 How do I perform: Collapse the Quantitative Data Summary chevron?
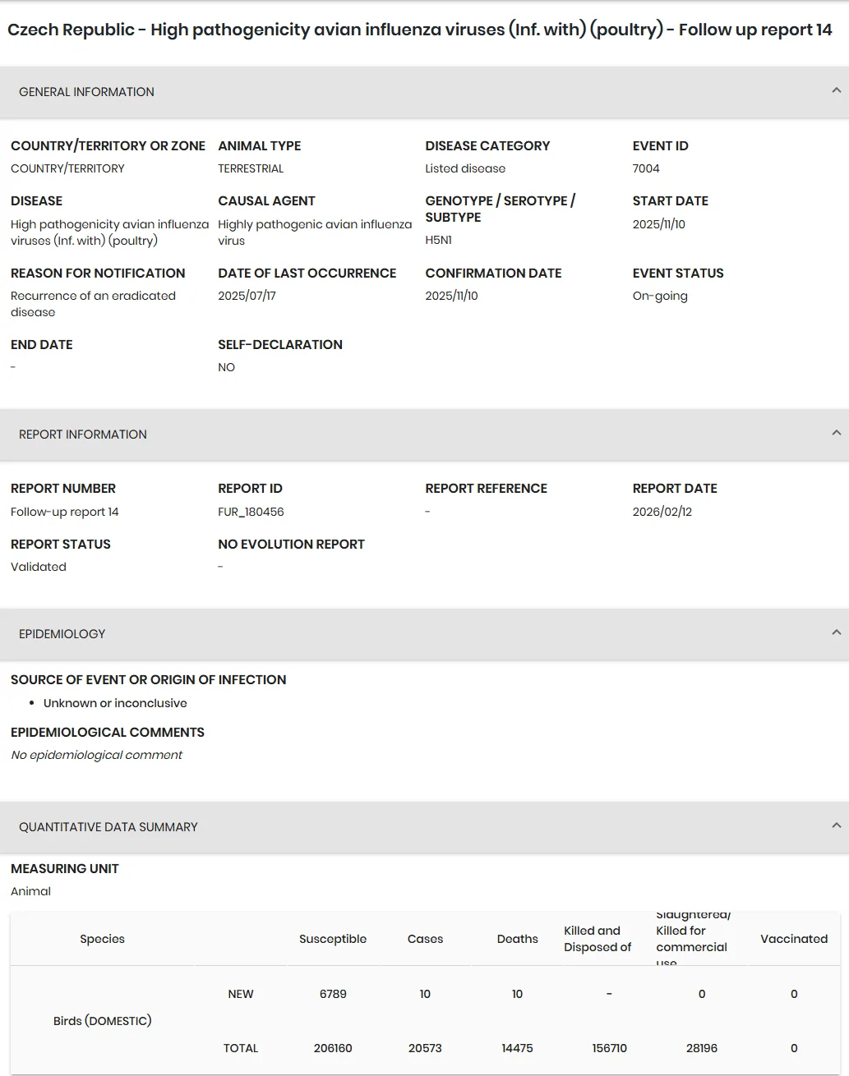click(x=836, y=825)
